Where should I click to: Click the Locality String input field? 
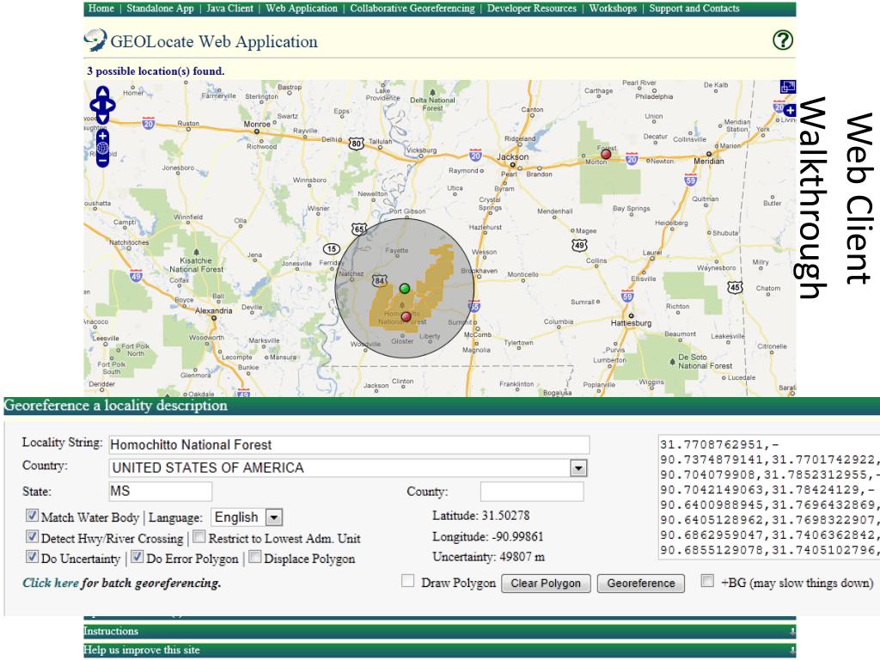point(349,444)
